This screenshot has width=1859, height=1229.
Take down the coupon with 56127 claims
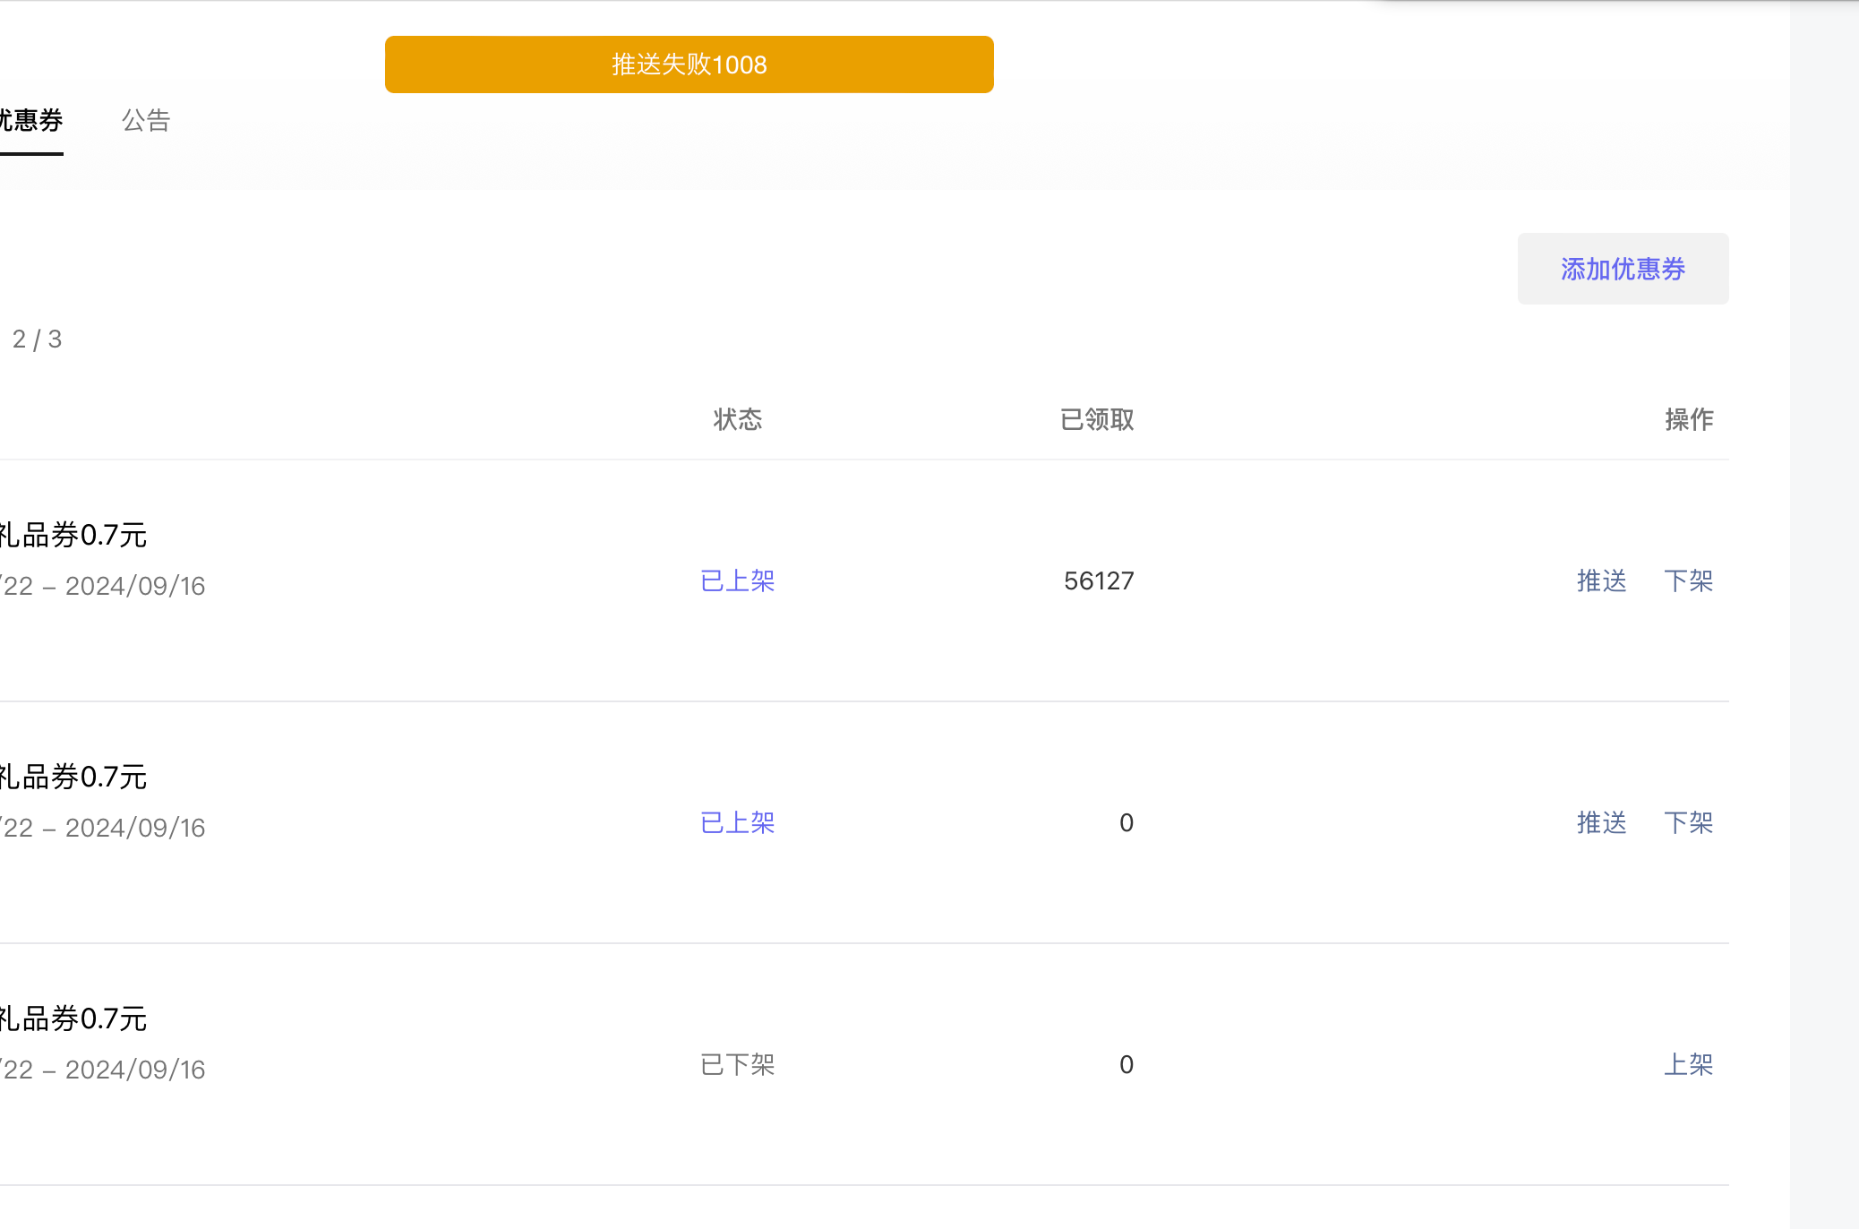[x=1687, y=580]
